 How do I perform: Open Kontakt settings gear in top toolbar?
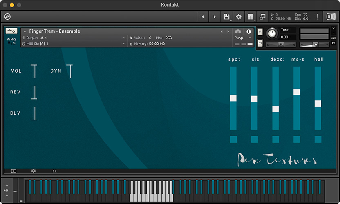pyautogui.click(x=239, y=17)
